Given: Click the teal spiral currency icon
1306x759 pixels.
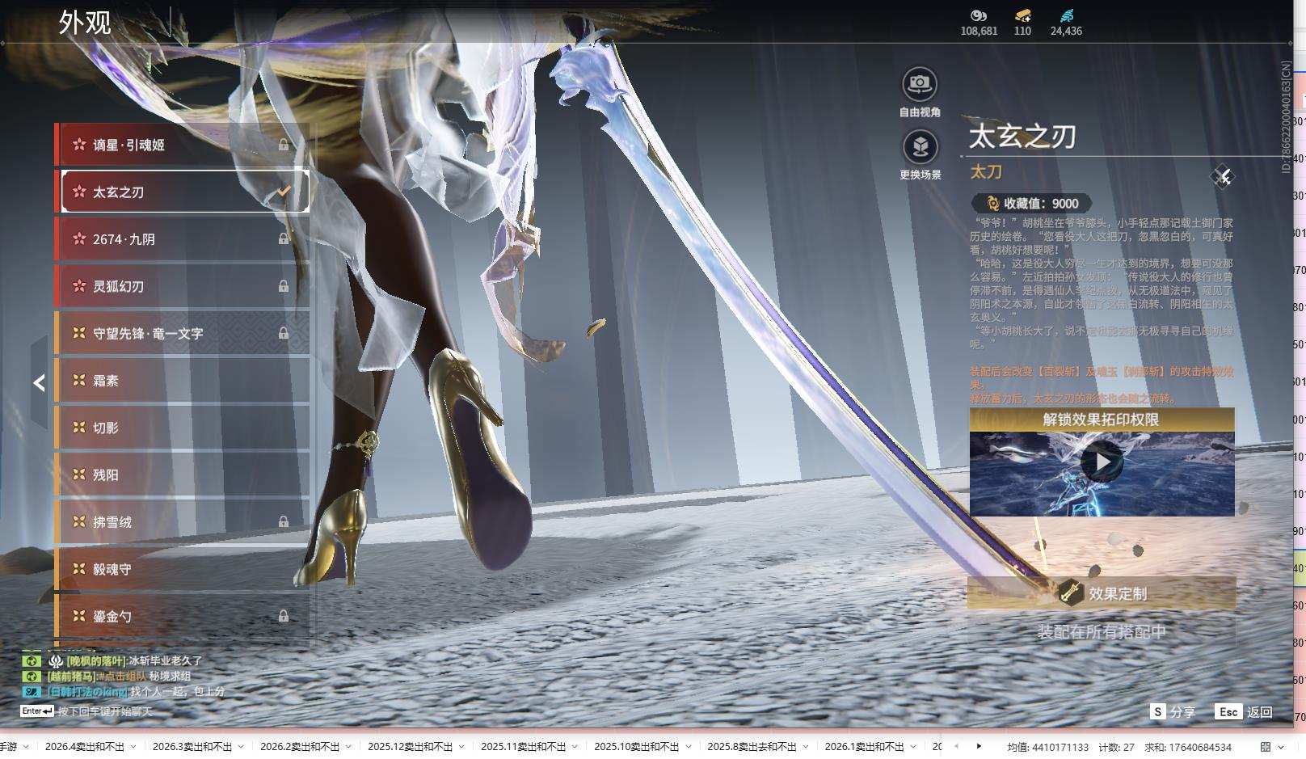Looking at the screenshot, I should click(x=1066, y=15).
